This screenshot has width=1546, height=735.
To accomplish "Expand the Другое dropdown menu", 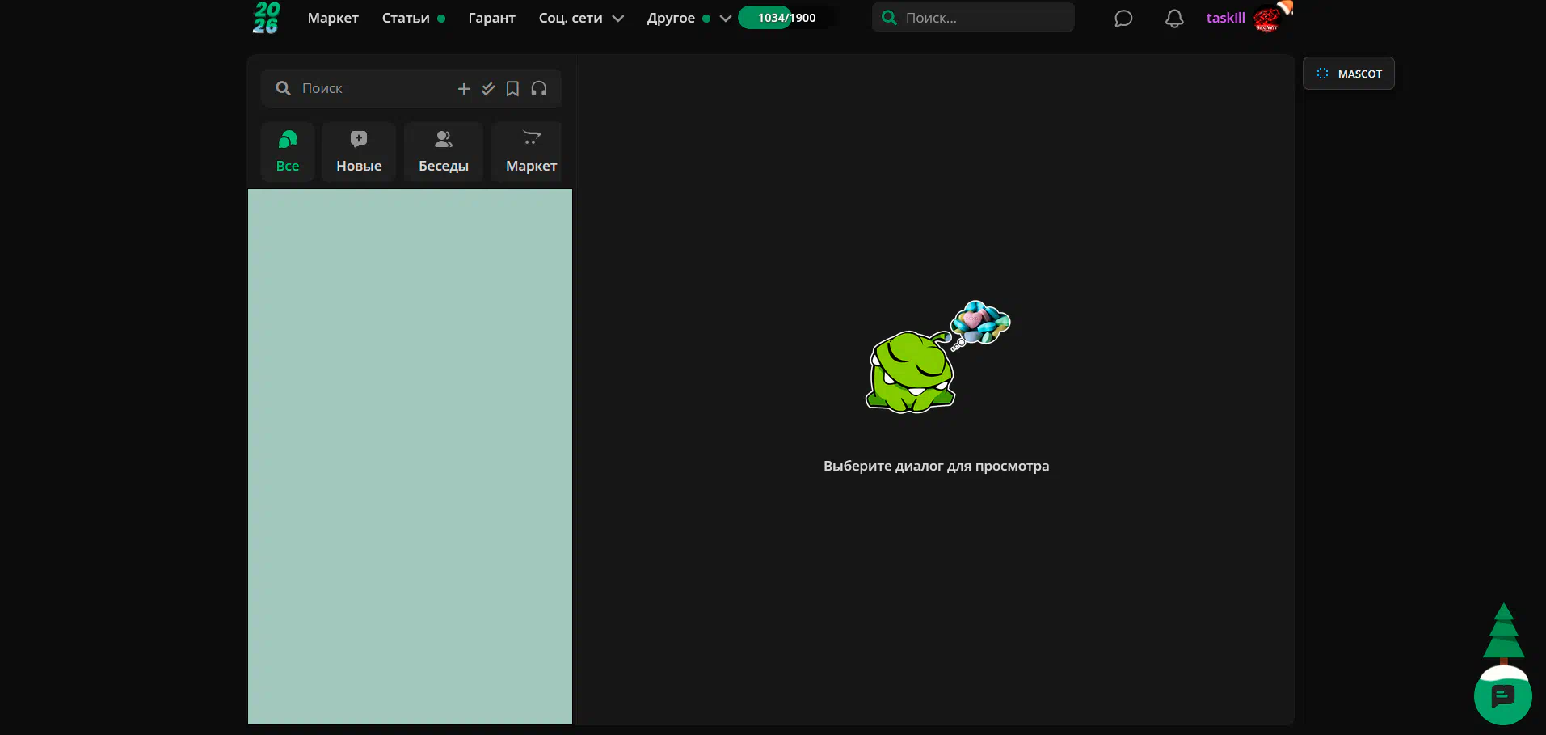I will pos(688,18).
